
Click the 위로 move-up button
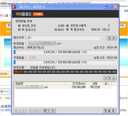point(20,111)
